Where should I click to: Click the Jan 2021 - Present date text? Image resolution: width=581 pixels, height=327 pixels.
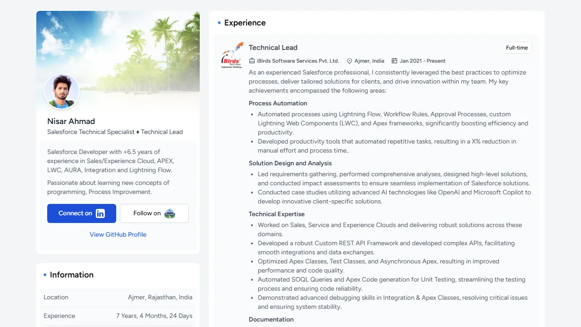point(422,60)
